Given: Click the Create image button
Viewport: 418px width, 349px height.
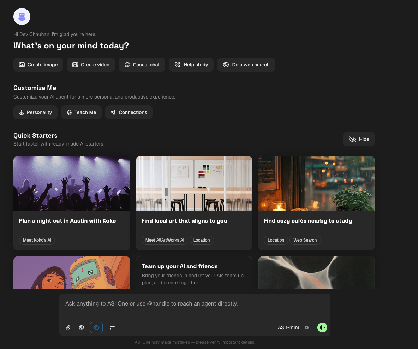Looking at the screenshot, I should 38,65.
